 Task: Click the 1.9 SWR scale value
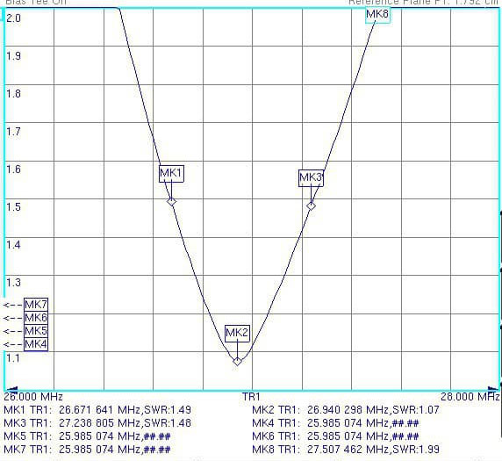[13, 55]
